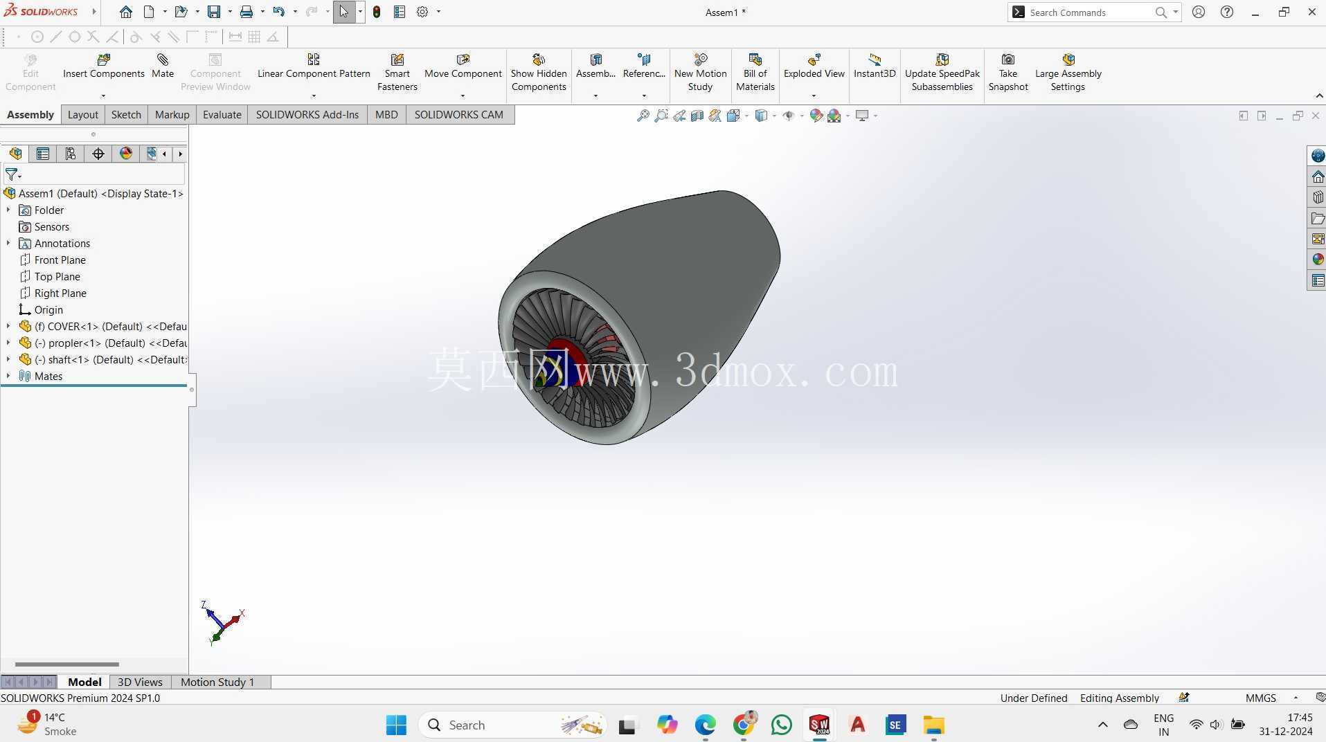Click Zoom to Fit in view toolbar
This screenshot has width=1326, height=742.
point(643,116)
